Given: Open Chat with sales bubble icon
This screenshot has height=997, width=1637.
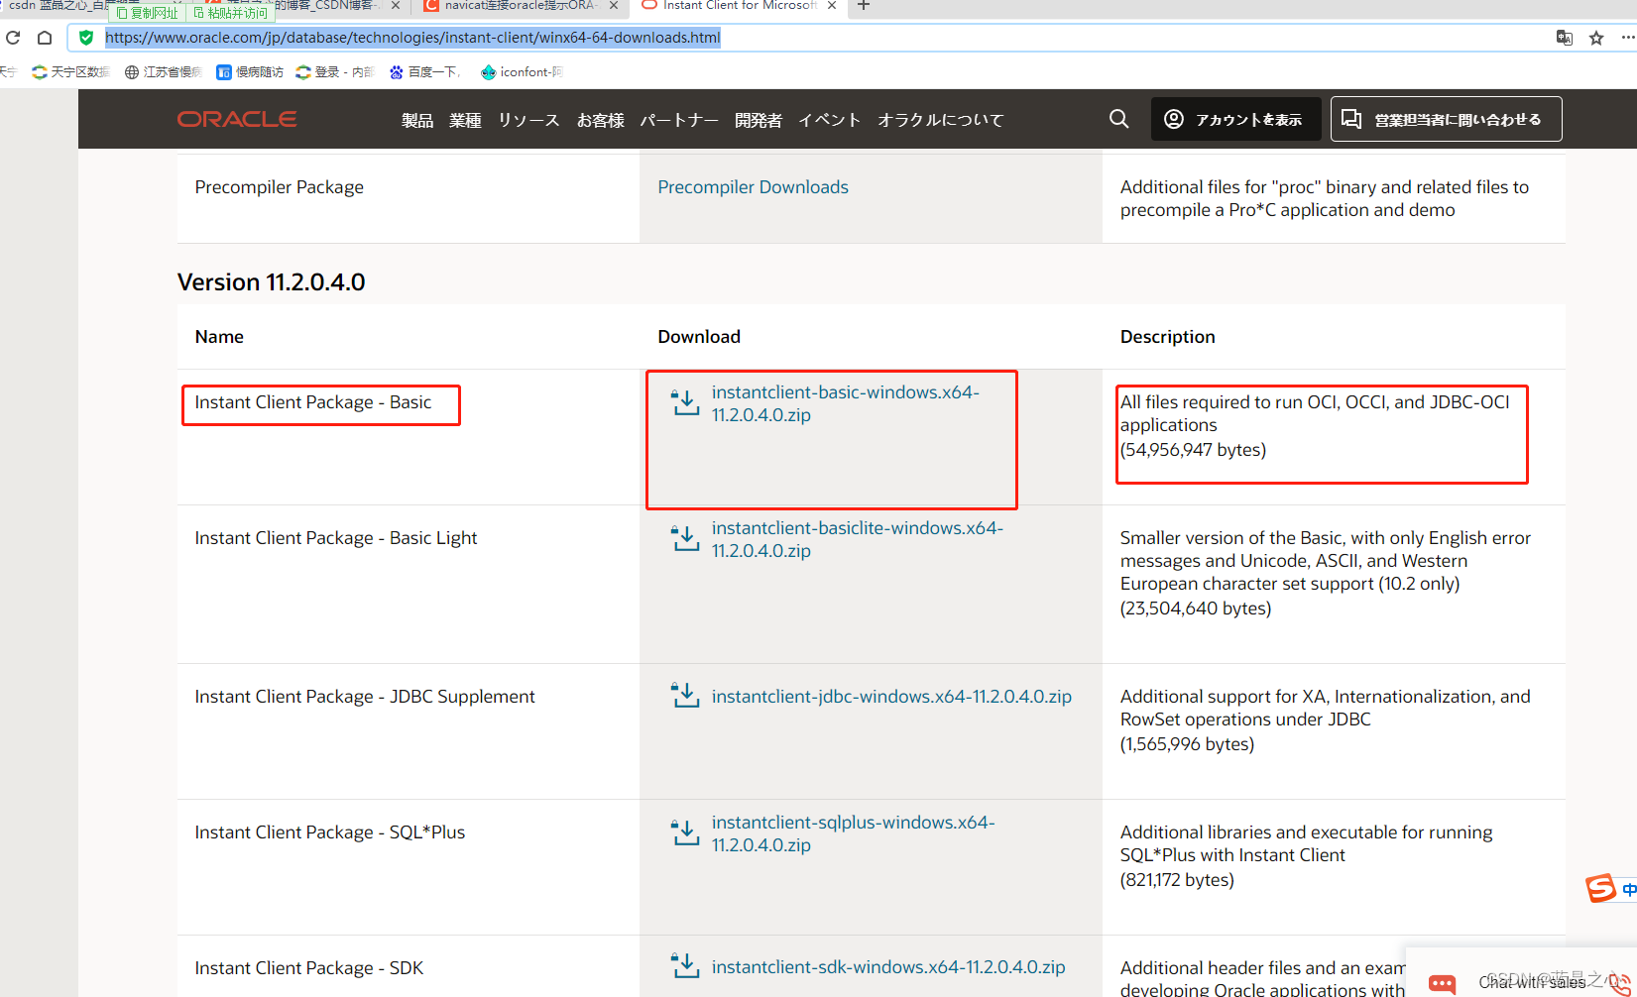Looking at the screenshot, I should [1442, 983].
